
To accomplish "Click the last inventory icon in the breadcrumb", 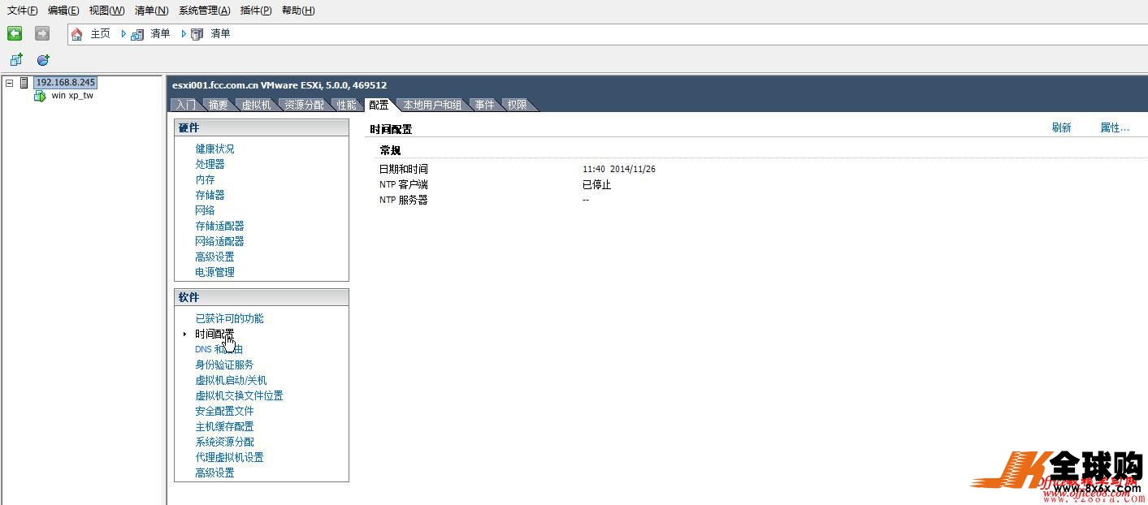I will click(x=197, y=34).
